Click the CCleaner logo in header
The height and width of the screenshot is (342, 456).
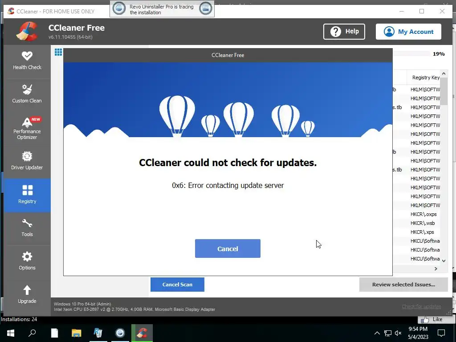point(27,32)
